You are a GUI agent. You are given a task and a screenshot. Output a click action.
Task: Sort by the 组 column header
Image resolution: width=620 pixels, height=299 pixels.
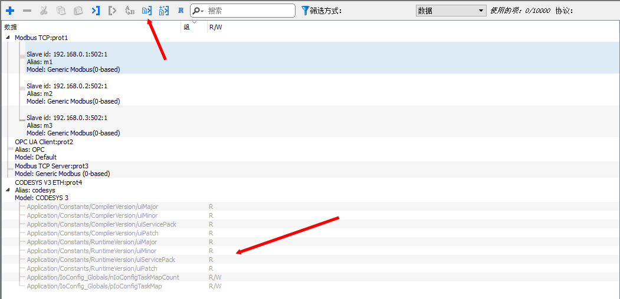[186, 27]
